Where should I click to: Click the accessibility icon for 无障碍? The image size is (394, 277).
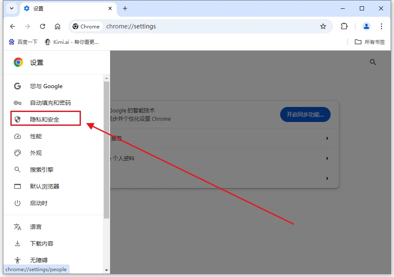coord(18,260)
